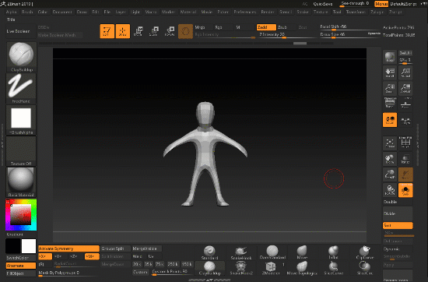Open the Tool menu
The image size is (428, 282).
point(337,12)
